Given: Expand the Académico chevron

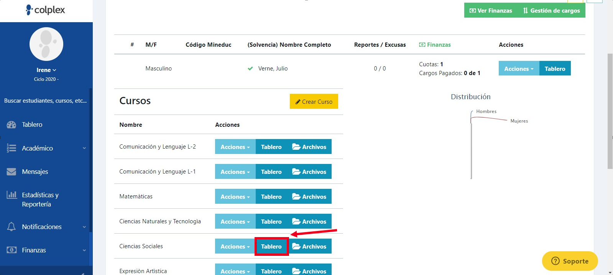Looking at the screenshot, I should (84, 148).
